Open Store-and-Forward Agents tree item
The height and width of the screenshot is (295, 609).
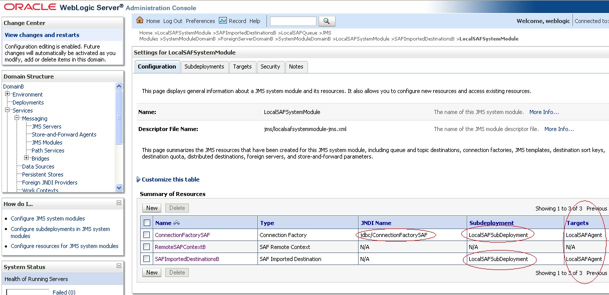click(x=64, y=134)
